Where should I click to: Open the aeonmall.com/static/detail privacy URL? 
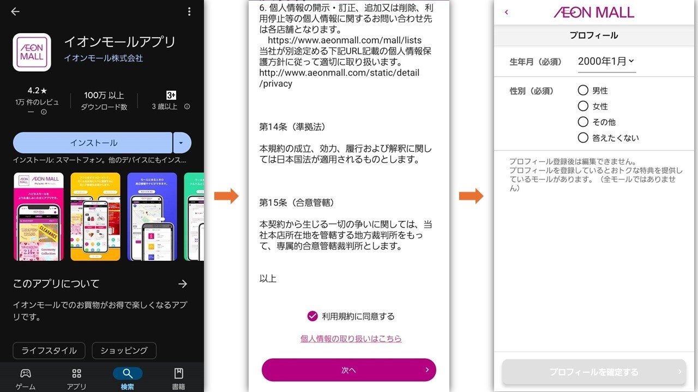(x=339, y=78)
